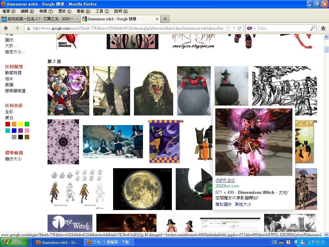Image resolution: width=329 pixels, height=247 pixels.
Task: Open a new tab with the plus button
Action: [165, 19]
